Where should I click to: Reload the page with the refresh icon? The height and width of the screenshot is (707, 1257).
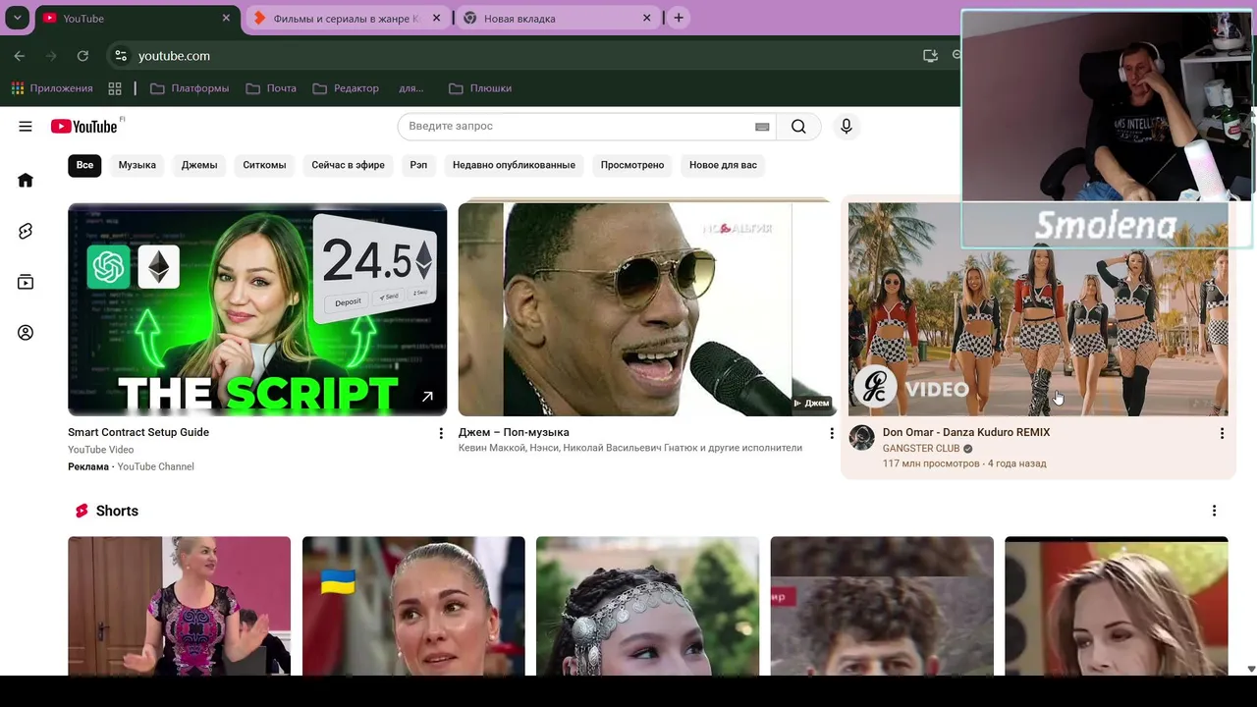[82, 56]
